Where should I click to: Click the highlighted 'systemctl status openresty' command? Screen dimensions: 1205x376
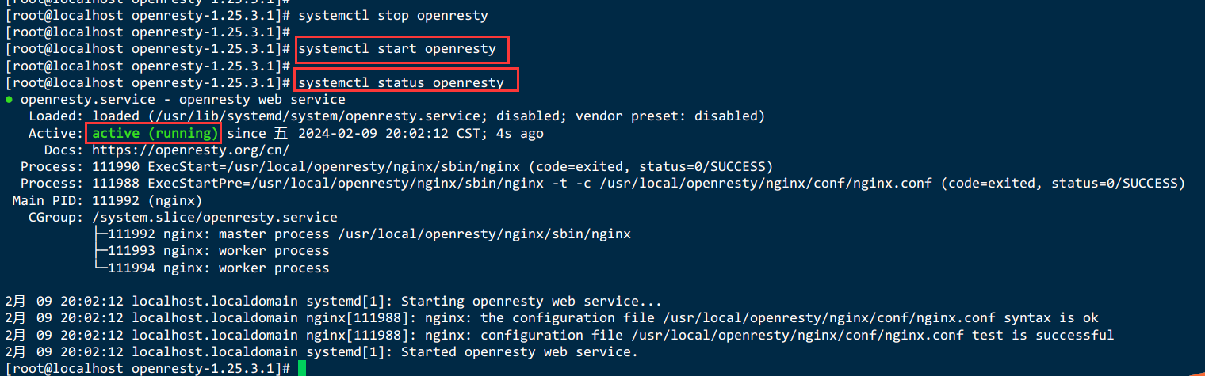click(401, 82)
